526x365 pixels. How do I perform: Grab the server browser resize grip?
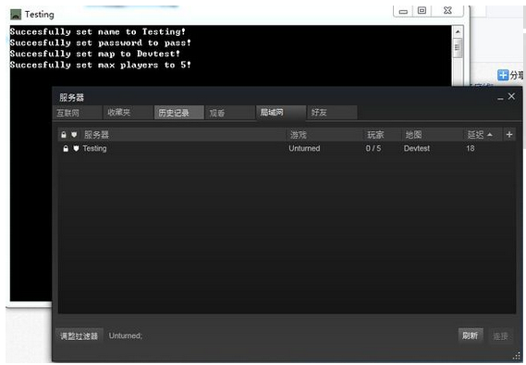click(x=517, y=356)
